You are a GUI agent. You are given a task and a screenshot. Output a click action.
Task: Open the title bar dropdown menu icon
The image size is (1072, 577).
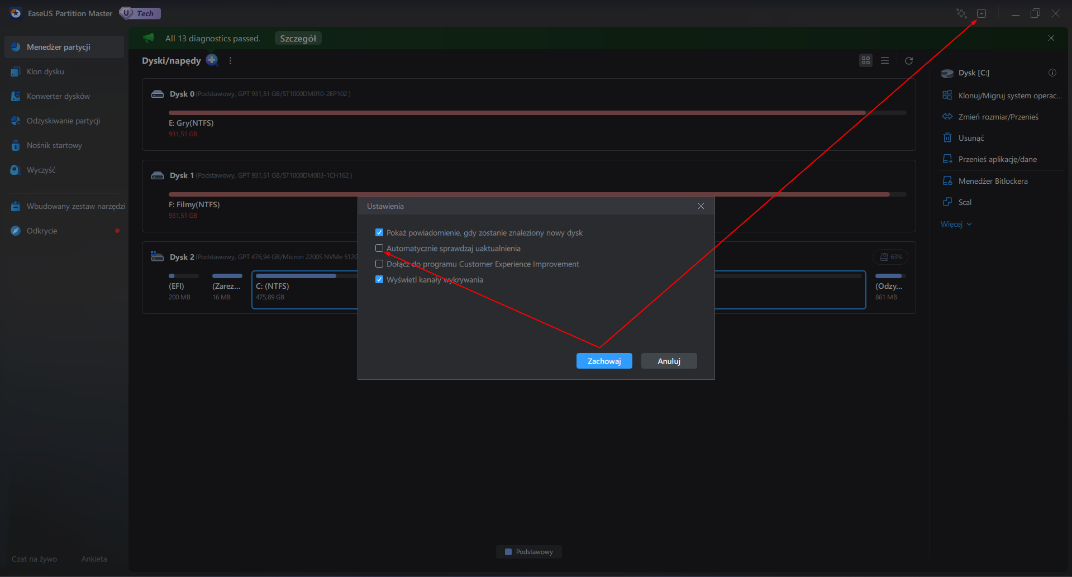982,13
